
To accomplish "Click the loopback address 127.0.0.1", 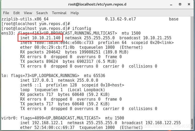I will pyautogui.click(x=43, y=80).
